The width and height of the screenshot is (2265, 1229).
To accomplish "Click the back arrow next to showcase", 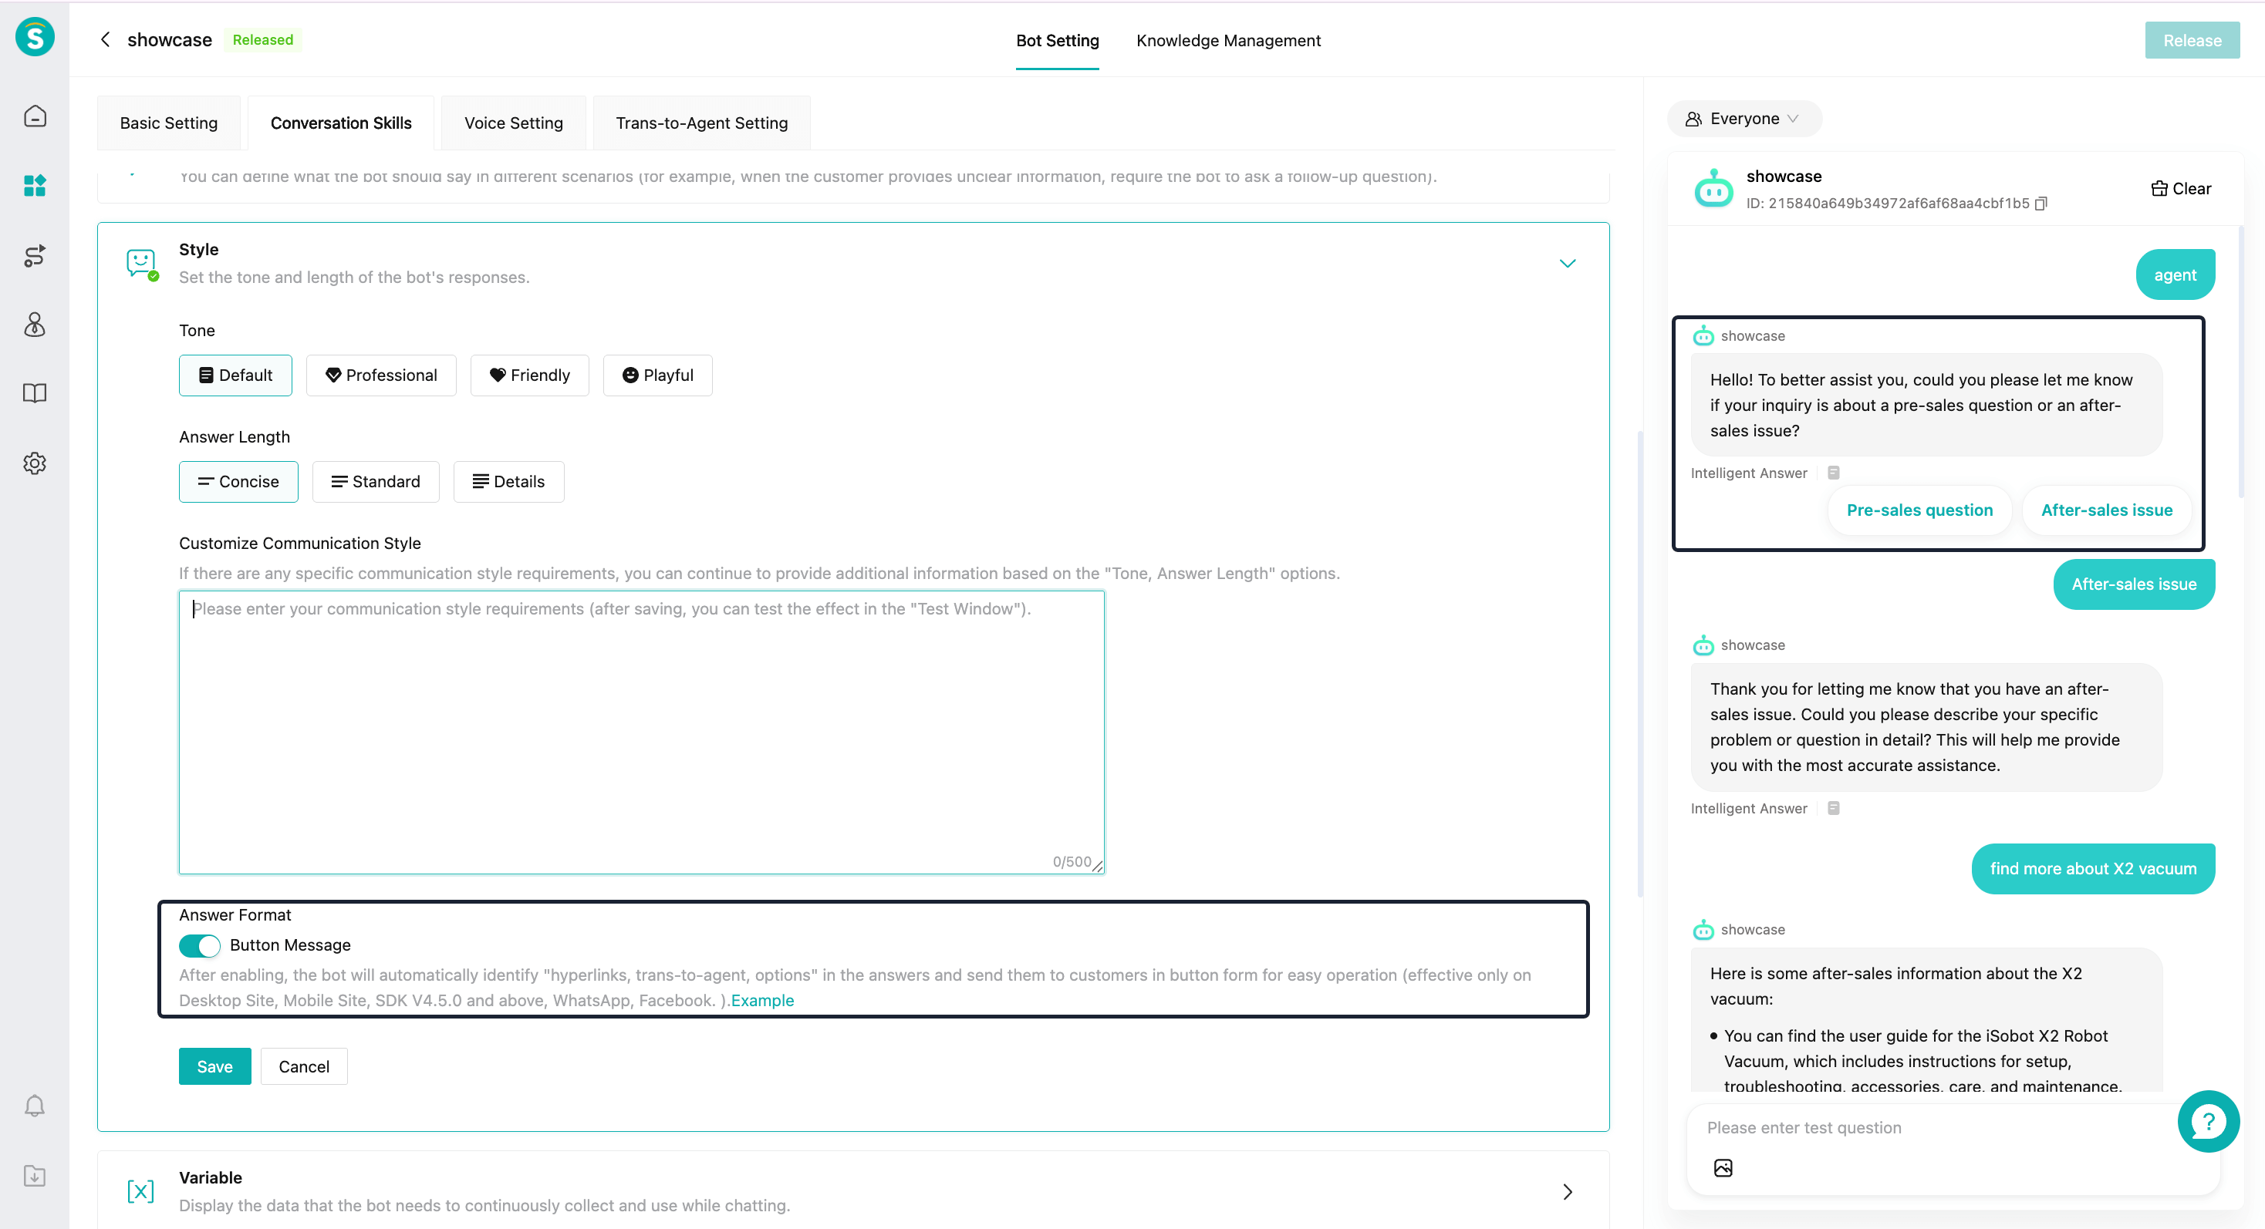I will [106, 39].
